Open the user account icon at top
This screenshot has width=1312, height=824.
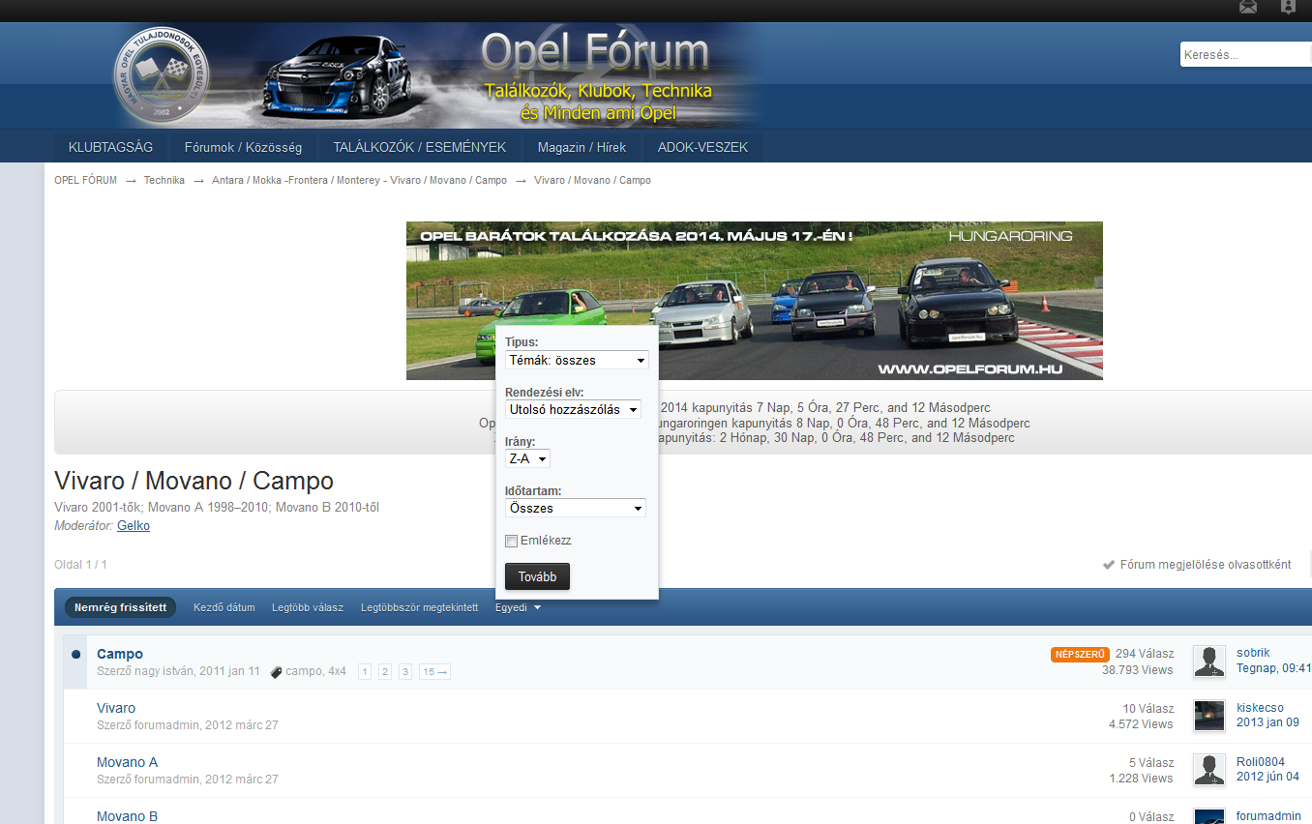[1288, 8]
